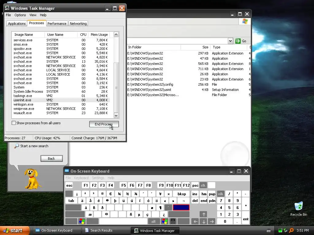Open the File menu in Task Manager
Image resolution: width=314 pixels, height=235 pixels.
[x=8, y=15]
